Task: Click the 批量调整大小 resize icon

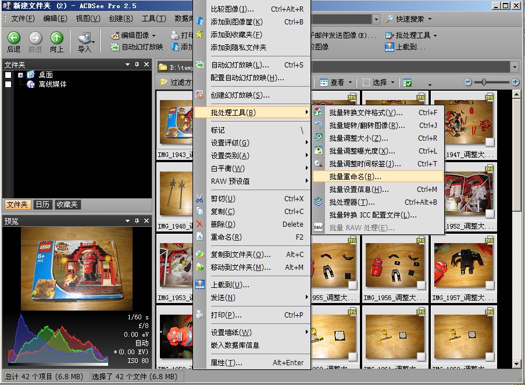Action: 318,138
